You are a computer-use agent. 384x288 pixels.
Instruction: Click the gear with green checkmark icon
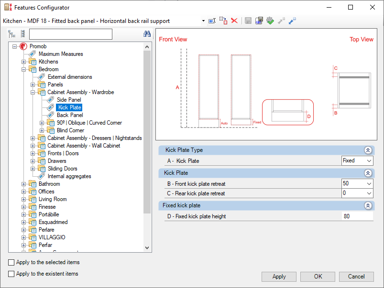pyautogui.click(x=270, y=21)
